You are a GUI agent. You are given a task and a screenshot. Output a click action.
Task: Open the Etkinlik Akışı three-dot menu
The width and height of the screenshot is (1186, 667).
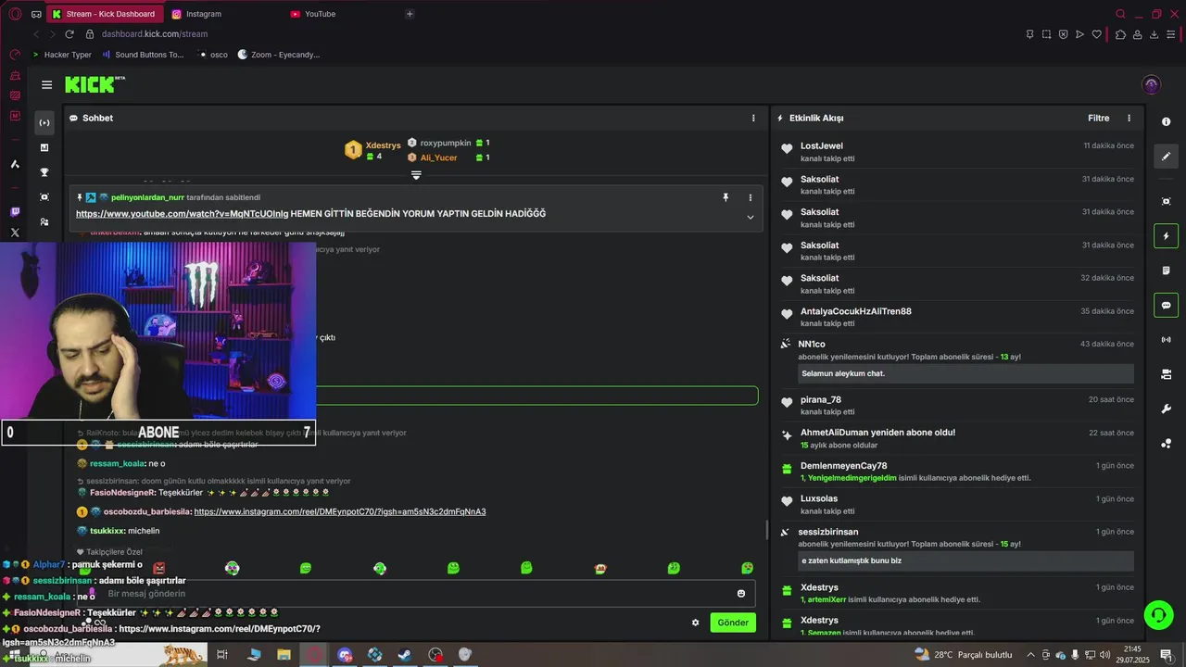tap(1129, 118)
